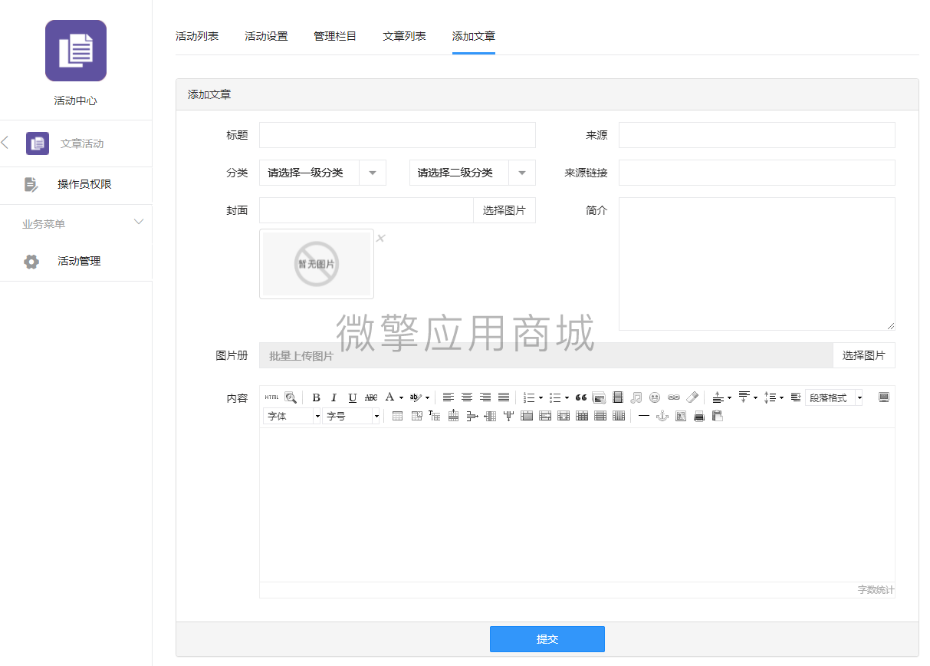Switch to the 活动列表 tab
930x666 pixels.
coord(197,36)
